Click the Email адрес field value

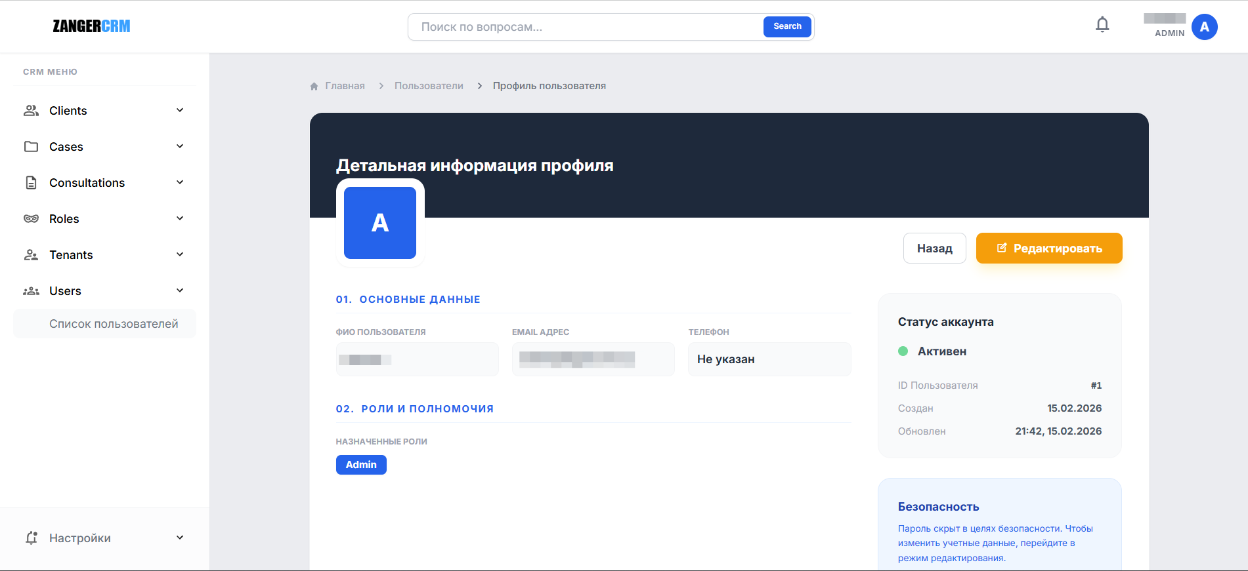pos(593,359)
